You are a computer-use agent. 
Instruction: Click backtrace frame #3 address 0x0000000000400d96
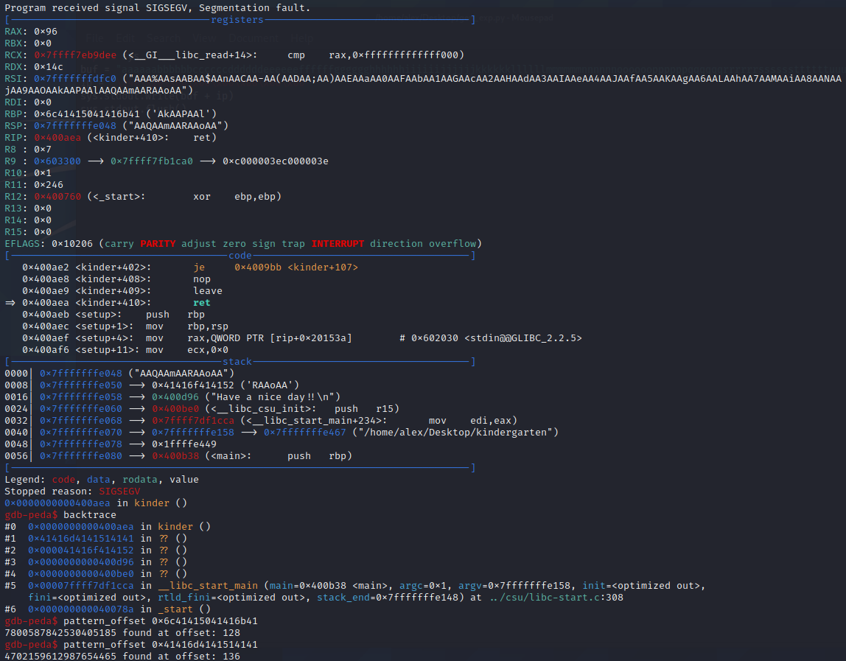[x=81, y=562]
